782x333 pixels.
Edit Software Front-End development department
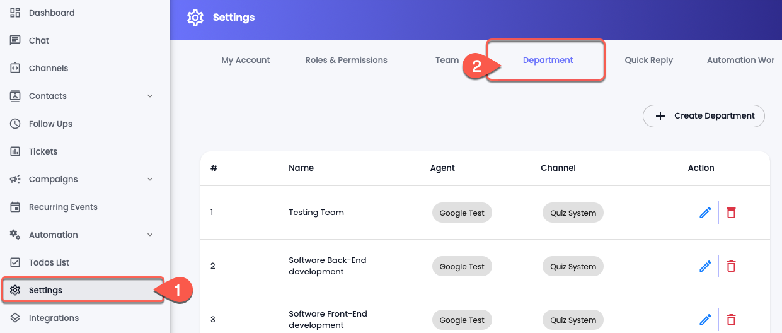point(705,320)
